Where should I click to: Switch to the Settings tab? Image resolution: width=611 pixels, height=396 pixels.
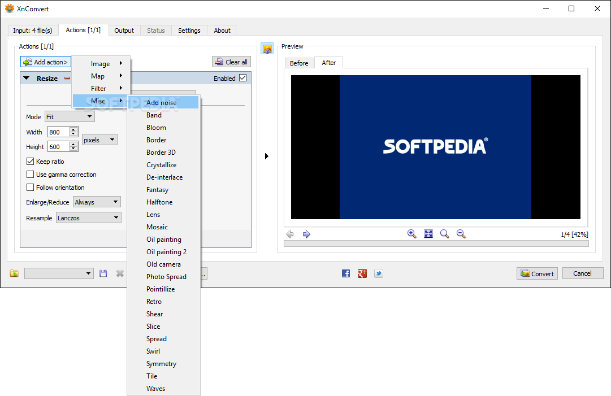(189, 31)
